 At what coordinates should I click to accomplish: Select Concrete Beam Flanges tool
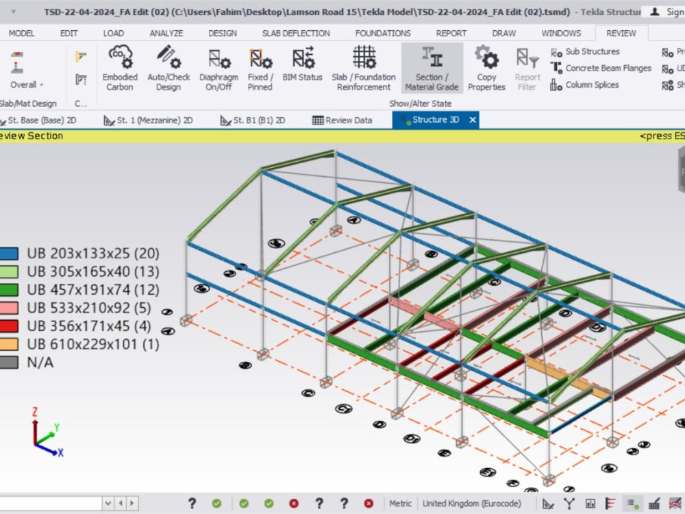[x=601, y=68]
